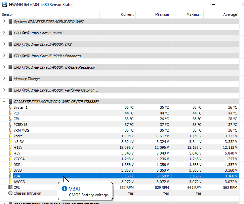
Task: Select the PCIEX16 temperature row
Action: [120, 124]
